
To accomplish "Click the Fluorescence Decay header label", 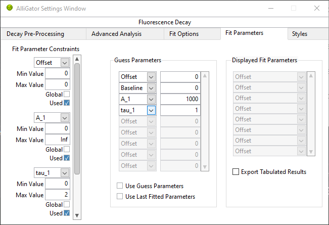I will click(165, 22).
